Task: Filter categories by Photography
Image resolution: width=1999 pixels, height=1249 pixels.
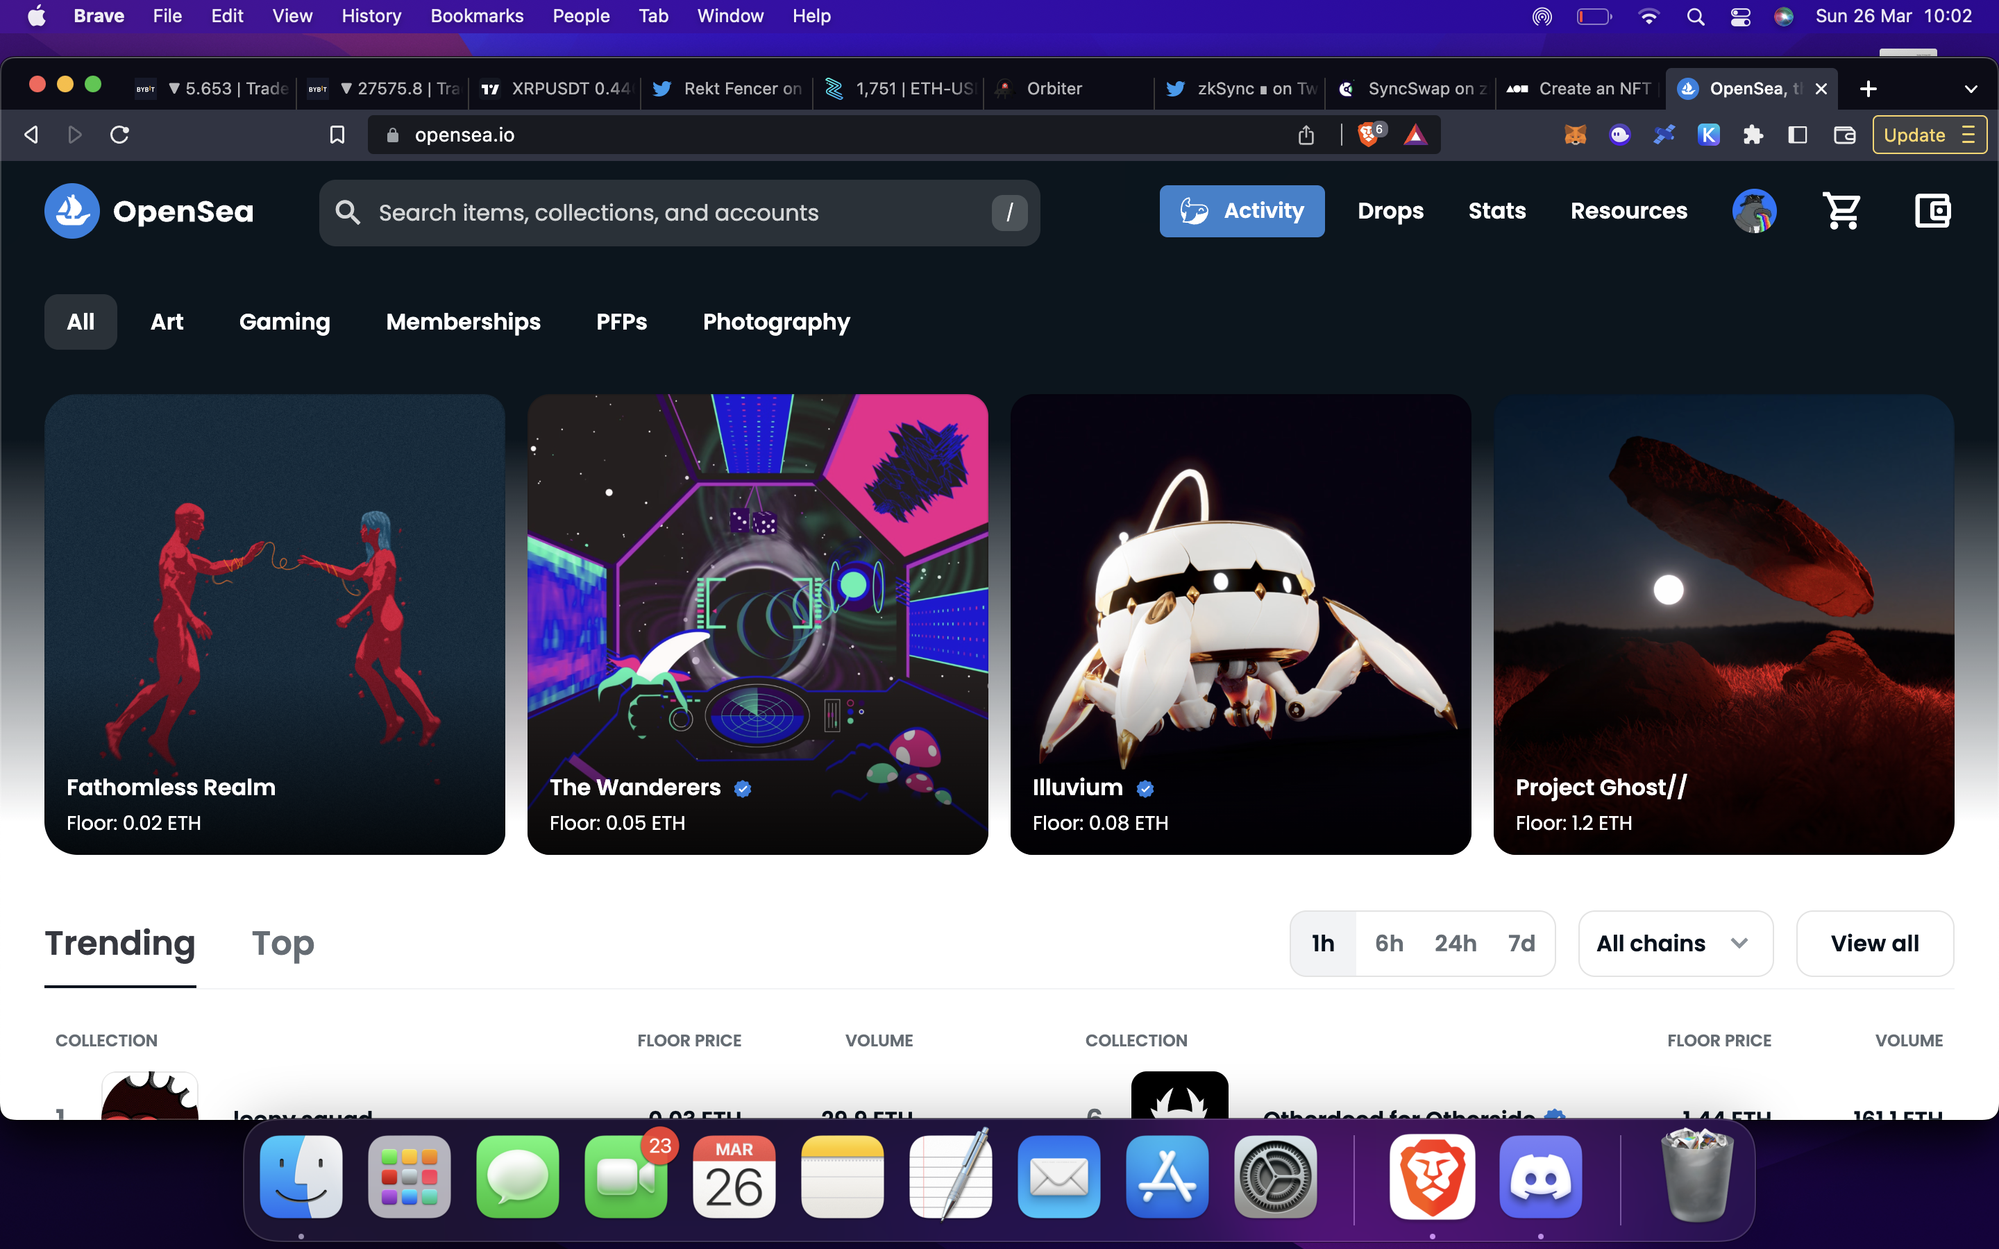Action: 777,321
